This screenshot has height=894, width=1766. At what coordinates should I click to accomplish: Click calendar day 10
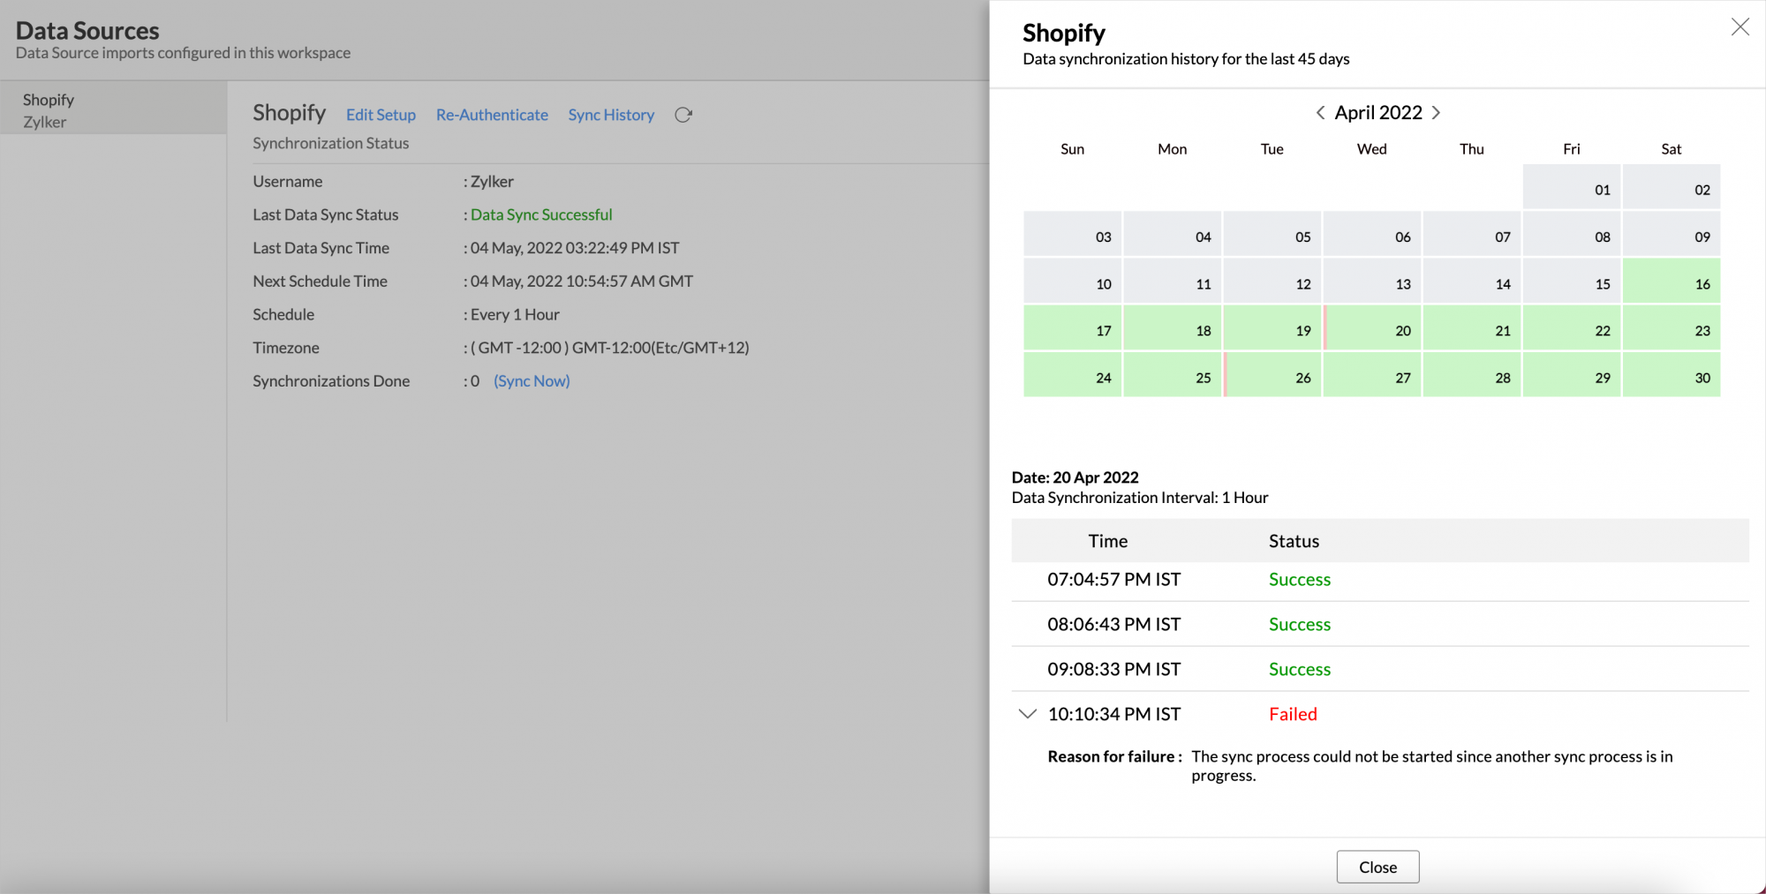coord(1073,281)
